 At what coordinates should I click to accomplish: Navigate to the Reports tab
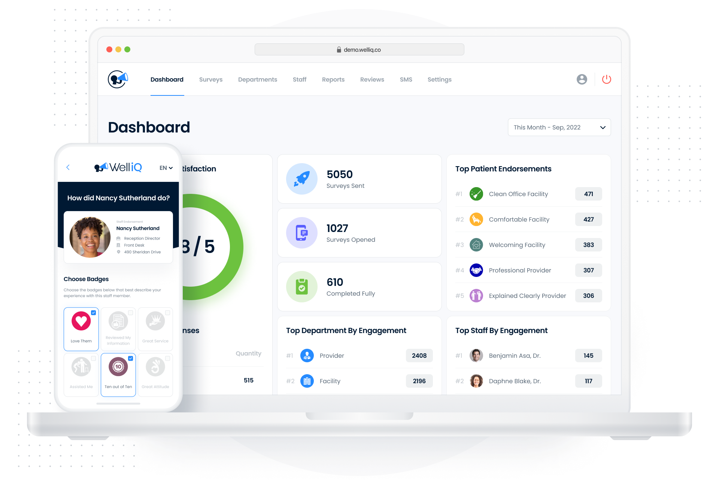[x=333, y=79]
